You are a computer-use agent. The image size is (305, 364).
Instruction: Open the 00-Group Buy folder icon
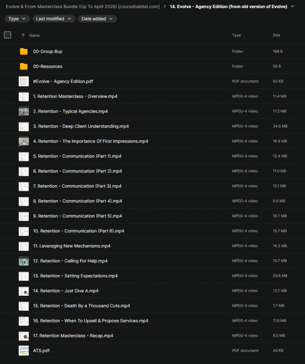[x=24, y=52]
